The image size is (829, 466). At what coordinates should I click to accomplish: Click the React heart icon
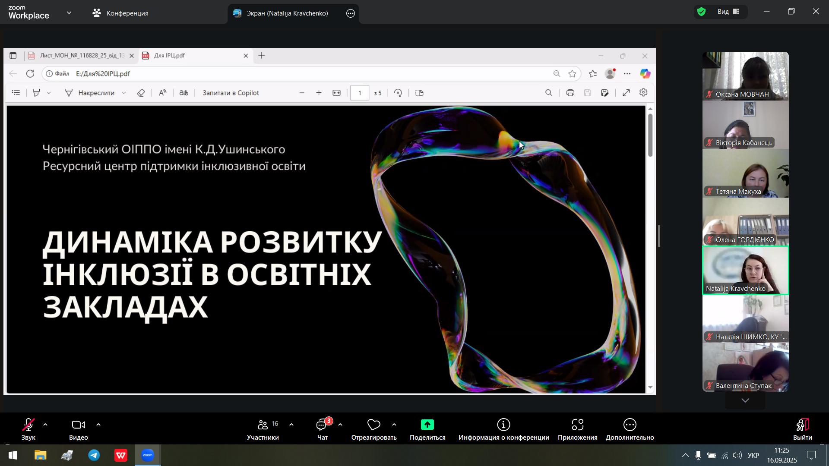(373, 425)
